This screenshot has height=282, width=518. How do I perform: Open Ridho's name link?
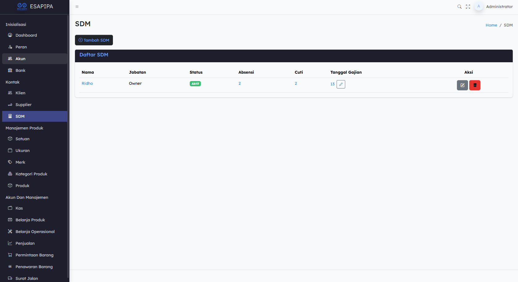tap(87, 83)
